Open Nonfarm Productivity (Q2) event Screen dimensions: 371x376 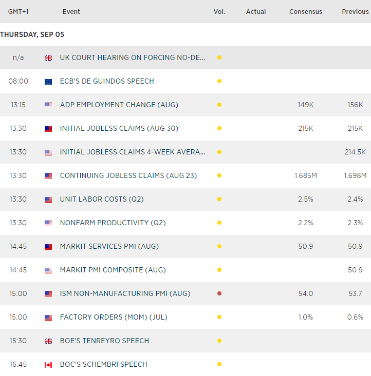point(113,223)
